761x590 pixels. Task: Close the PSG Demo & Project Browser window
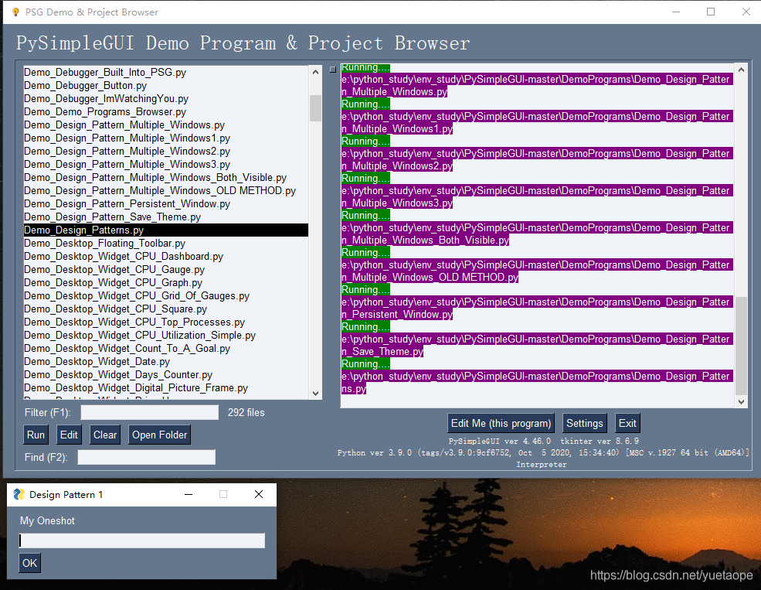(746, 12)
